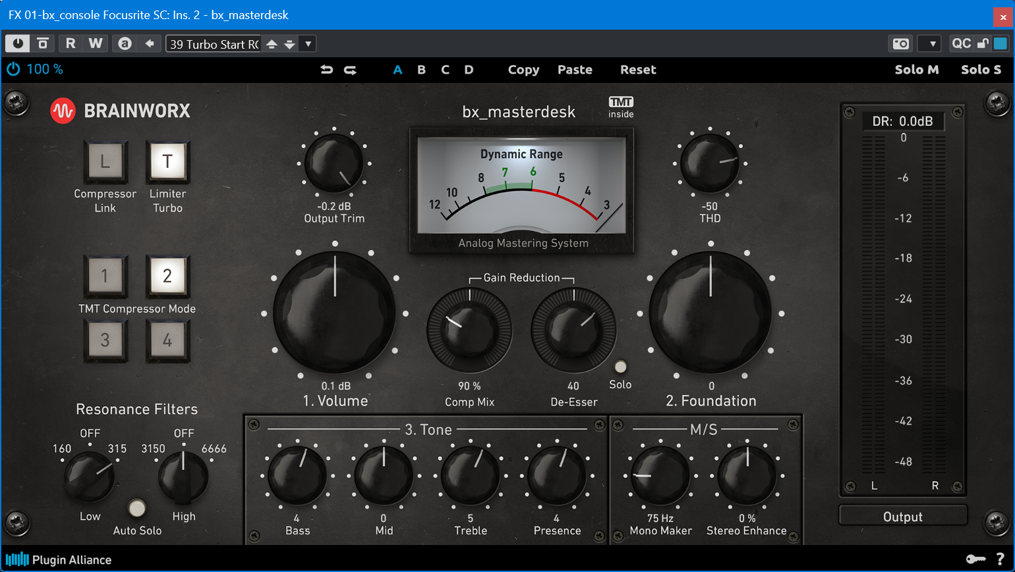Open preset browser field 39 Turbo Start
This screenshot has height=572, width=1015.
214,44
